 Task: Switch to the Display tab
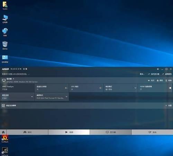pyautogui.click(x=111, y=132)
